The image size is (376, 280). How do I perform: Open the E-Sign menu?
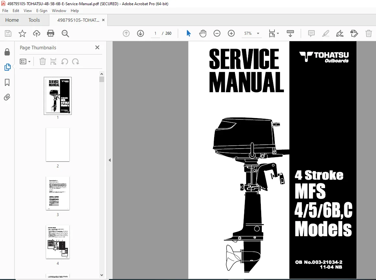click(42, 11)
